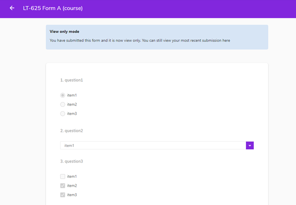This screenshot has height=205, width=296.
Task: Click the '3. question3' label
Action: (72, 161)
